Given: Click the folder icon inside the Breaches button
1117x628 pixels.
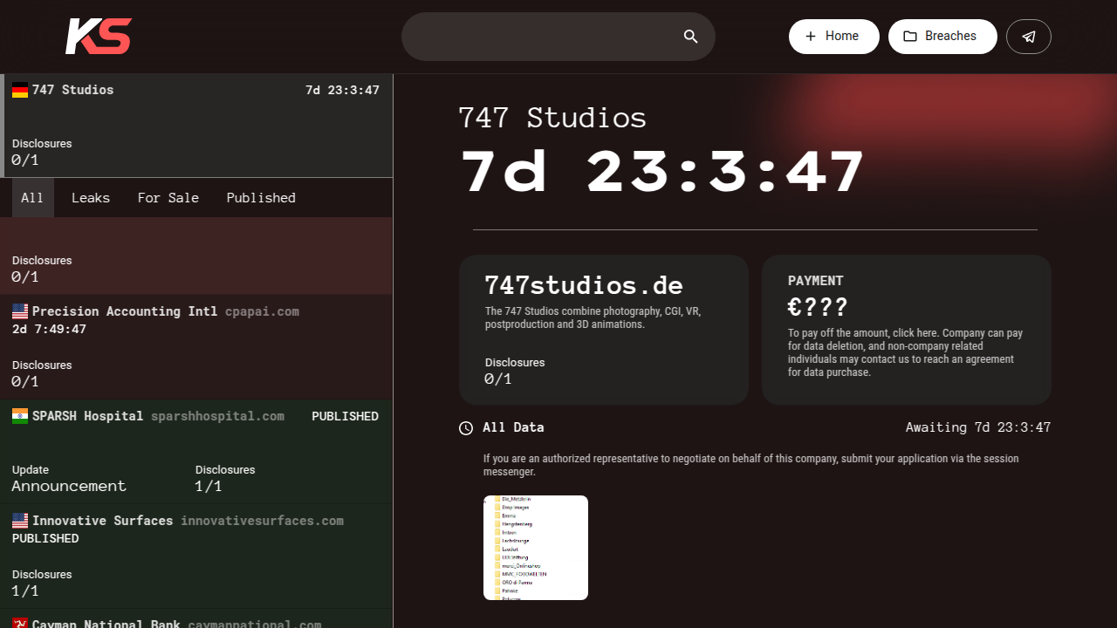Looking at the screenshot, I should pos(909,36).
